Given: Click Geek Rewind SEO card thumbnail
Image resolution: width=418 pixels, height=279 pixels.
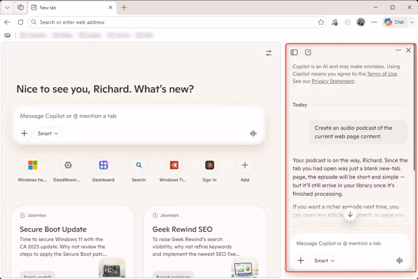Looking at the screenshot, I should coord(245,268).
